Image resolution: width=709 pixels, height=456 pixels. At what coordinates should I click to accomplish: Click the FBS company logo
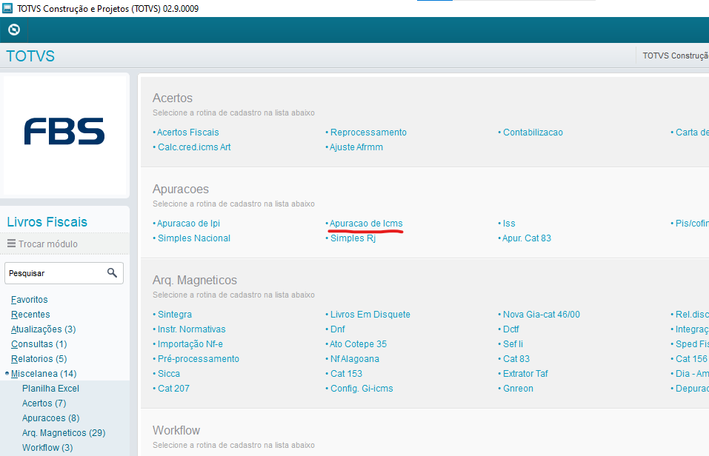point(64,132)
